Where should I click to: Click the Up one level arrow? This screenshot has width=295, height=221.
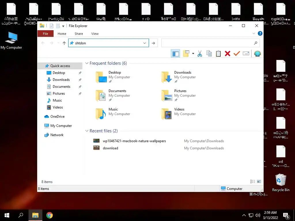point(64,43)
